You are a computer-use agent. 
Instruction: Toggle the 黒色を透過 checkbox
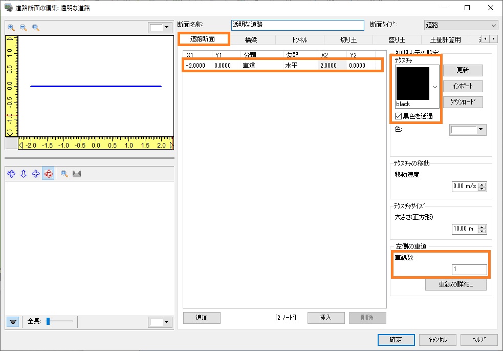click(399, 116)
